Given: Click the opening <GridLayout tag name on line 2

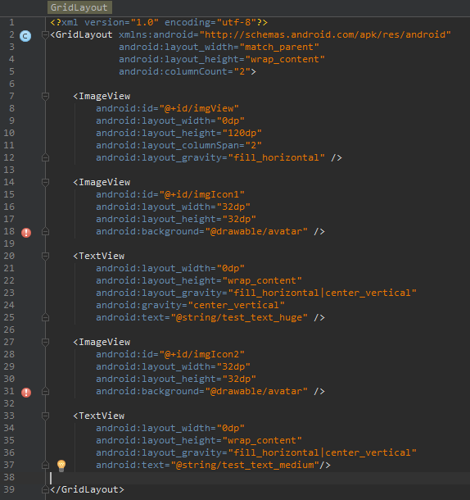Looking at the screenshot, I should point(81,34).
